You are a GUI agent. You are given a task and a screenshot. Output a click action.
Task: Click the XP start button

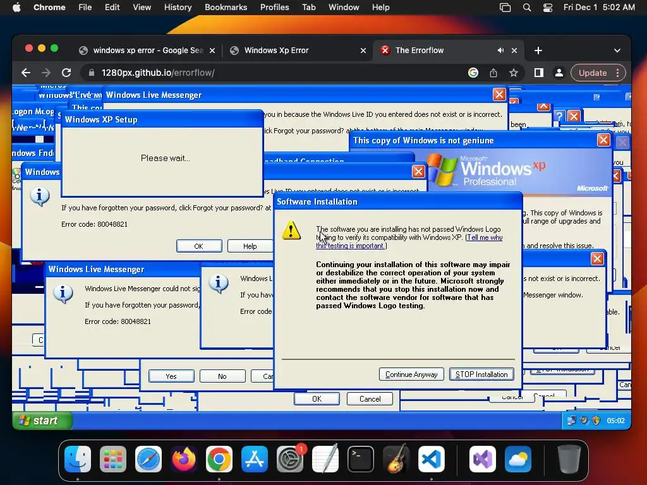tap(42, 420)
